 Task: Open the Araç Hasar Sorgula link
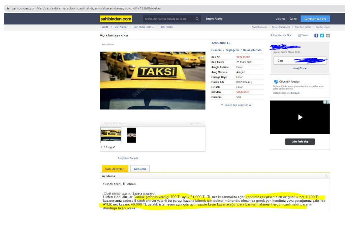(128, 158)
